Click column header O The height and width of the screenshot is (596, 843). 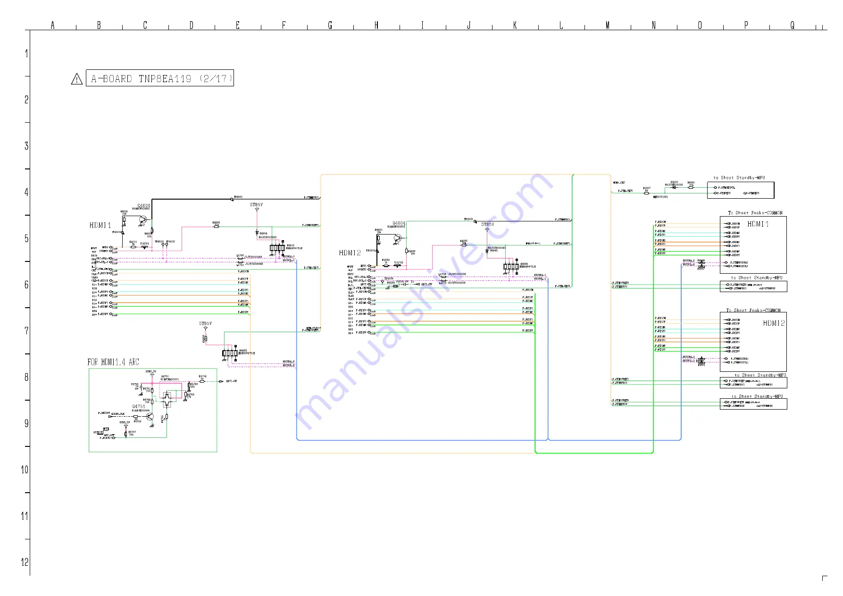[700, 25]
